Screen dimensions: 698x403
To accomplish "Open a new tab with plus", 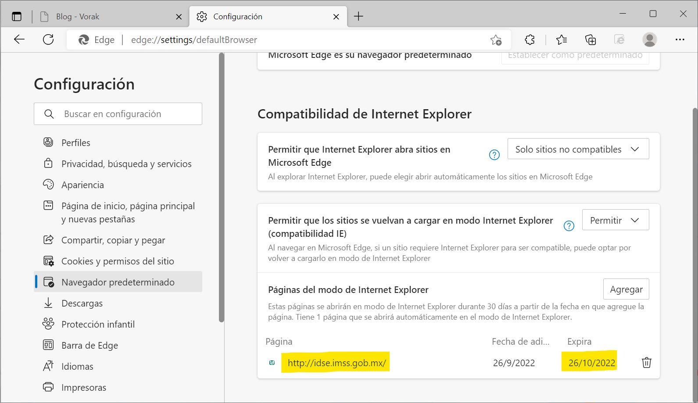I will coord(358,17).
